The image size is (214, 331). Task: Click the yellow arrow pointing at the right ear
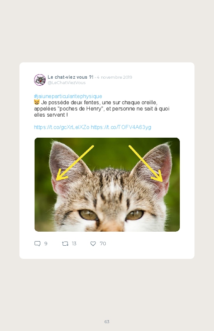(146, 163)
